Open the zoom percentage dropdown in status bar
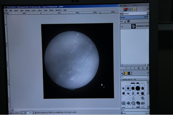 pyautogui.click(x=32, y=112)
